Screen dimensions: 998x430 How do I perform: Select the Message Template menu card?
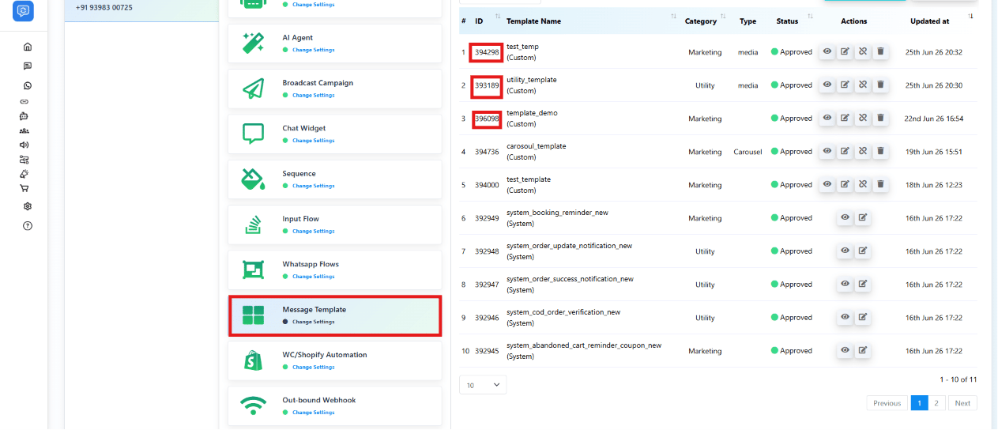point(335,315)
